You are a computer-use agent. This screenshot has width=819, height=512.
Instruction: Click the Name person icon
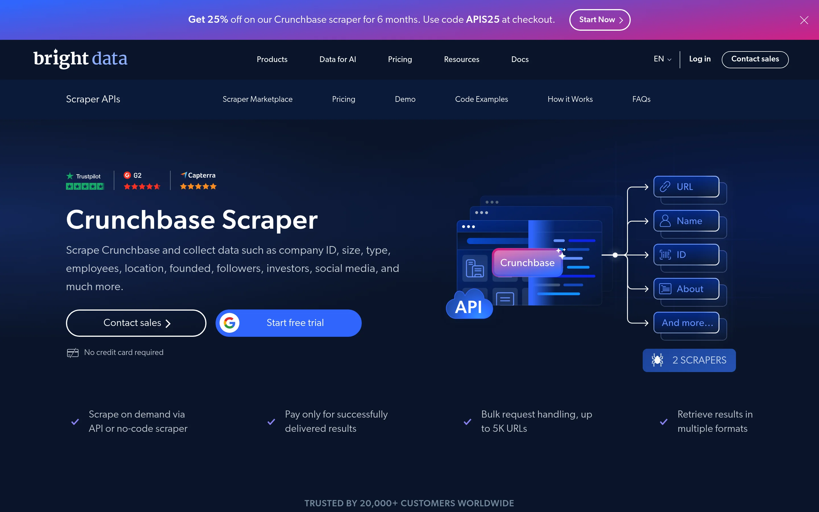point(665,221)
